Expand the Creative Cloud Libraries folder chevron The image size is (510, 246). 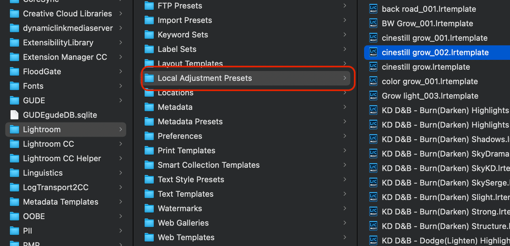click(121, 14)
